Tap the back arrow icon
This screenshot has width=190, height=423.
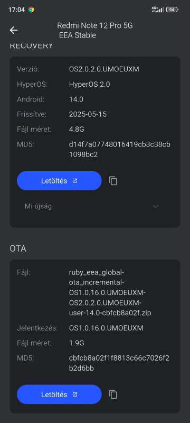(x=14, y=30)
